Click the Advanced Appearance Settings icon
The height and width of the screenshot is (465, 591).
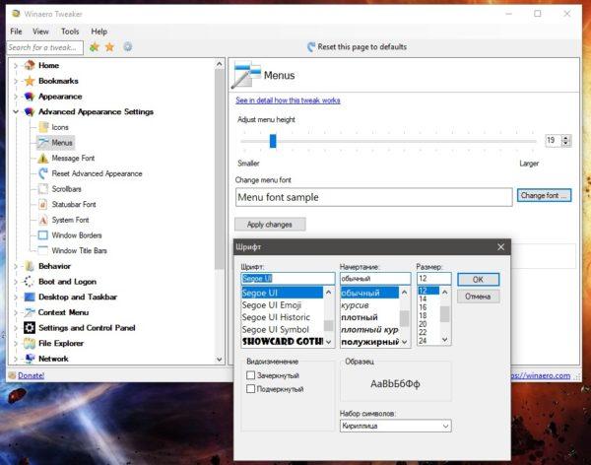click(x=30, y=111)
